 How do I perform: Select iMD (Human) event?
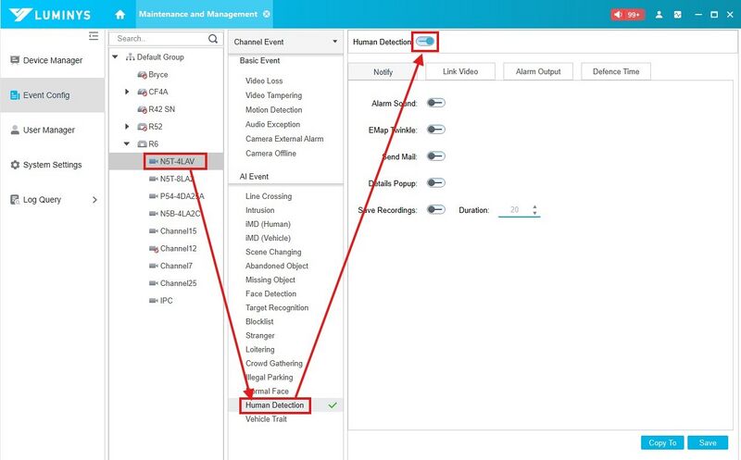[x=268, y=224]
